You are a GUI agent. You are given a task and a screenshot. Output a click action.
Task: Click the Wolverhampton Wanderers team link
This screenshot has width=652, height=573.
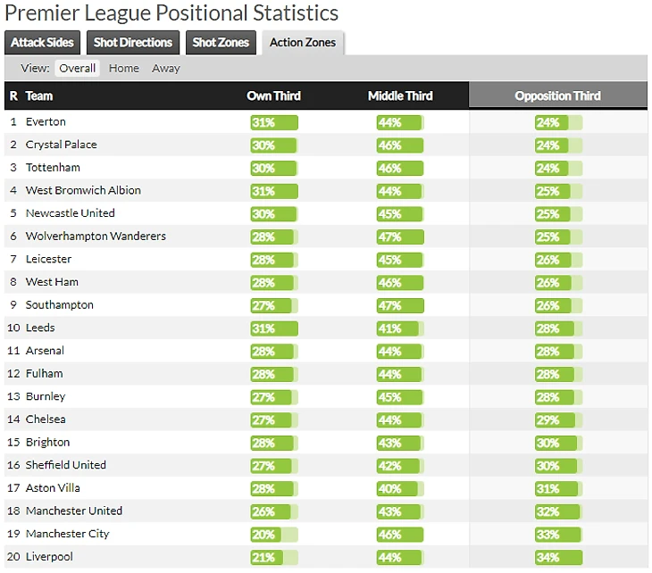(96, 237)
